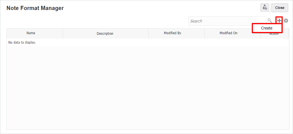Click the Modified By column header
293x134 pixels.
173,33
